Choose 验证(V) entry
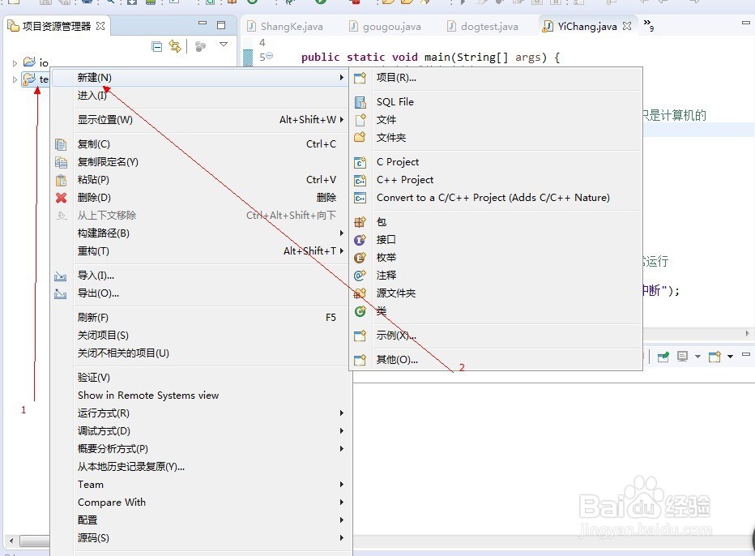755x556 pixels. 199,377
